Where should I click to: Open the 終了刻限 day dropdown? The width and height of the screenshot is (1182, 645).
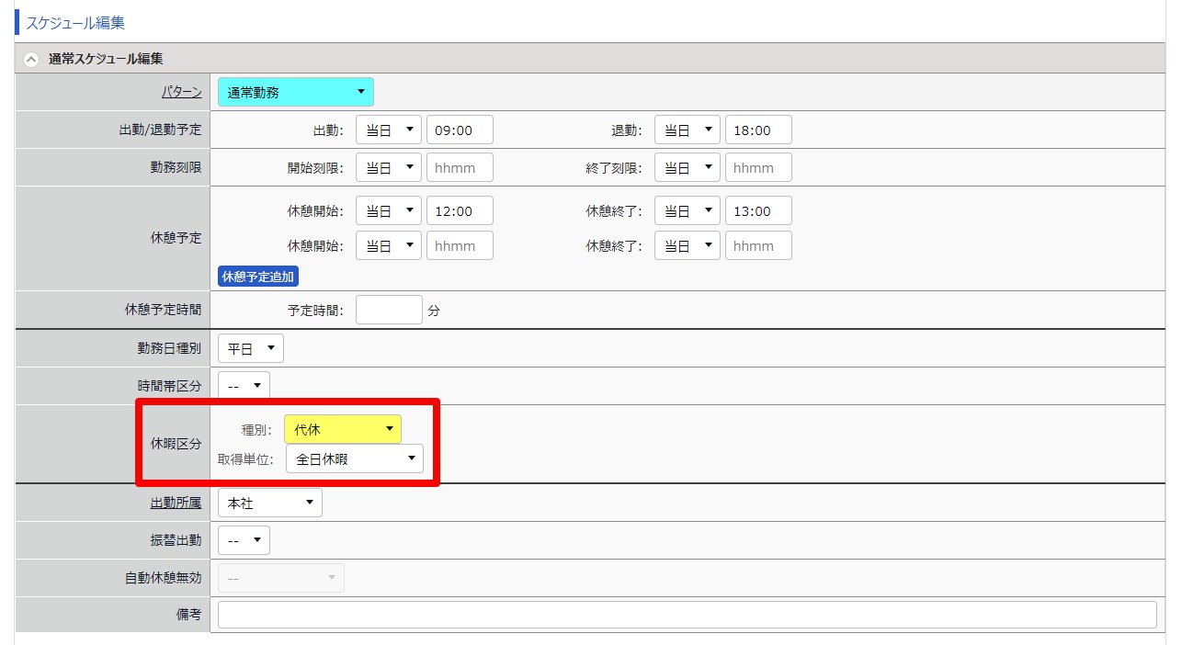tap(688, 168)
